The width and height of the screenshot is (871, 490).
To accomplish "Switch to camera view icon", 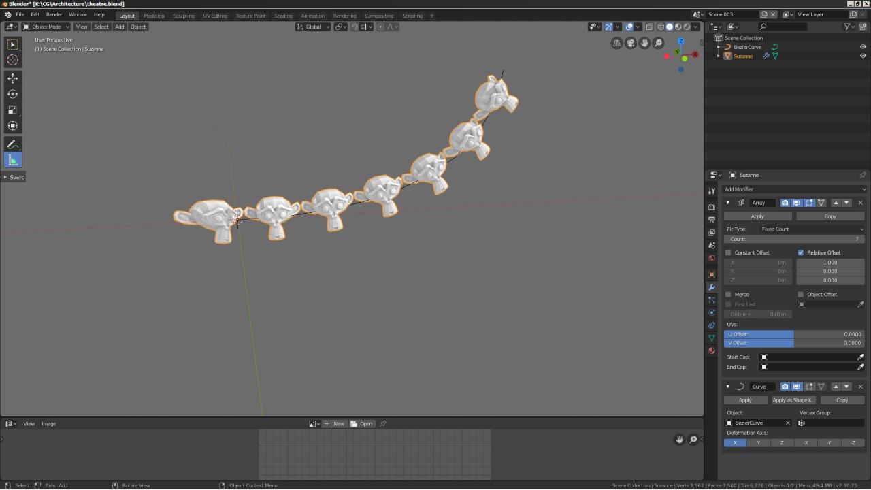I will (x=631, y=43).
